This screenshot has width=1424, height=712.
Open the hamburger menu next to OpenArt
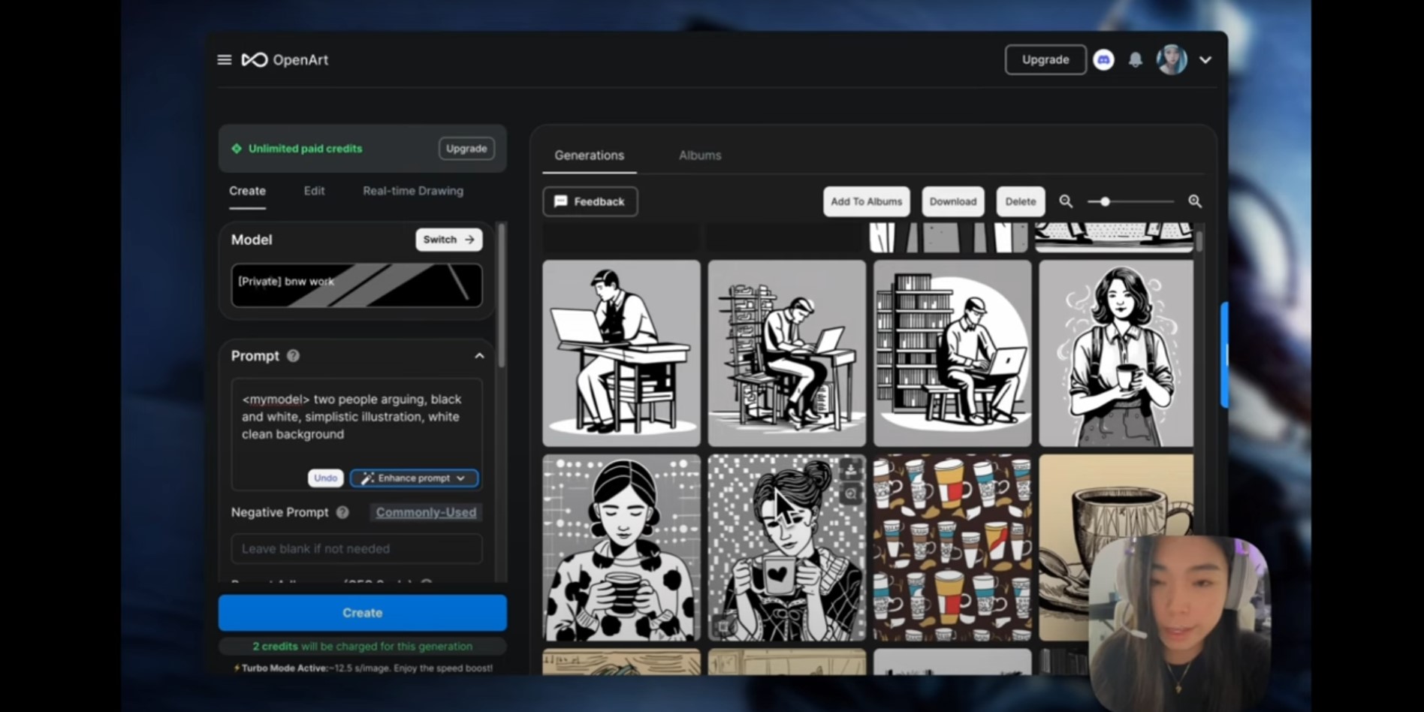tap(224, 60)
